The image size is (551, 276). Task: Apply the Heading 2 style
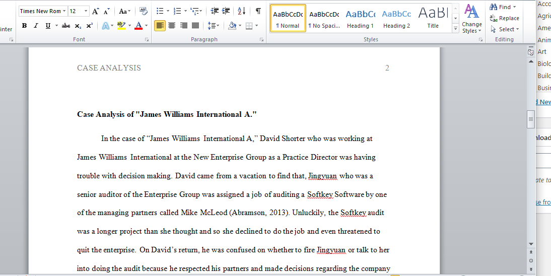tap(396, 18)
